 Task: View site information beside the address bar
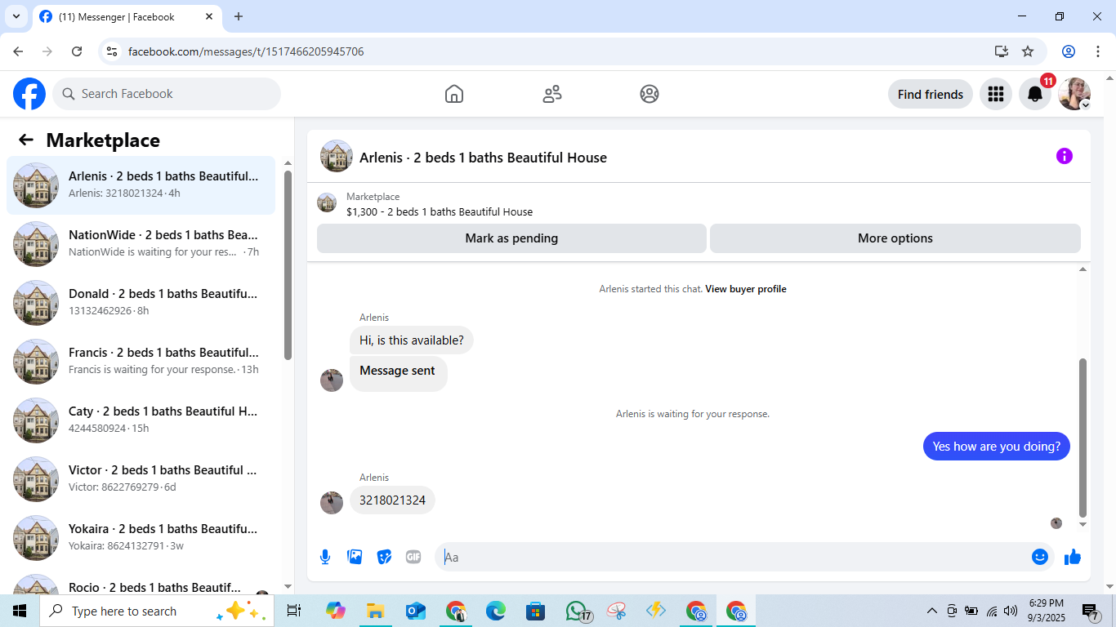pyautogui.click(x=112, y=51)
